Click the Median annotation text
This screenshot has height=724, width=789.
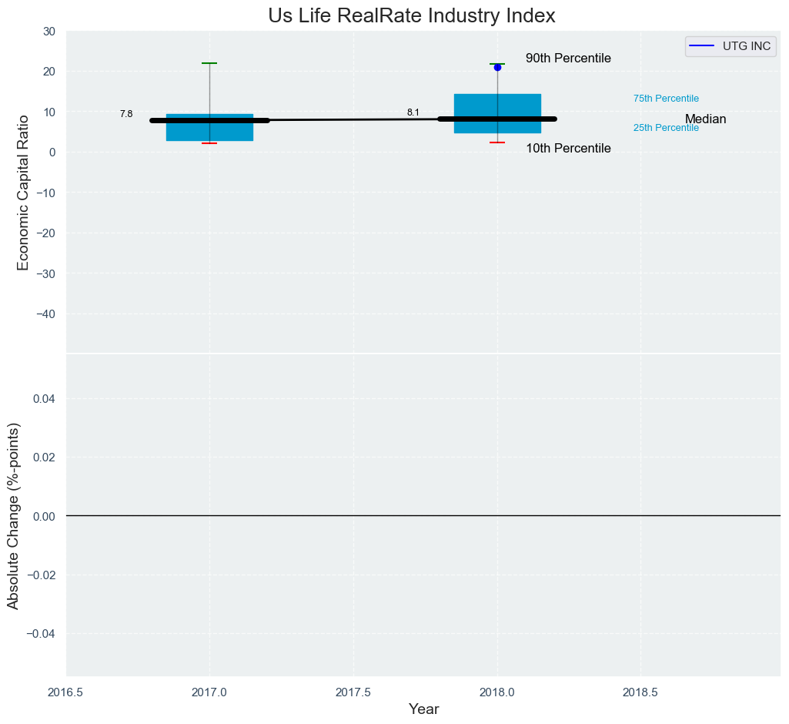coord(705,119)
